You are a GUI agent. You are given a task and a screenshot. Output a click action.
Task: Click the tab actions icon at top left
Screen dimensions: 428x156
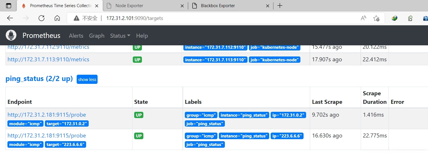(9, 6)
